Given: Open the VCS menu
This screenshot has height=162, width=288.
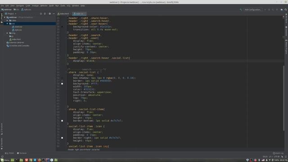Looking at the screenshot, I should [x=68, y=6].
